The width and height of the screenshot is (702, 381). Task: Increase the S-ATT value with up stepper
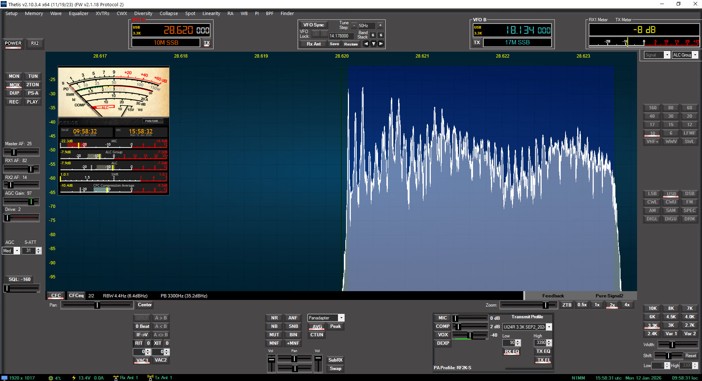(x=39, y=249)
